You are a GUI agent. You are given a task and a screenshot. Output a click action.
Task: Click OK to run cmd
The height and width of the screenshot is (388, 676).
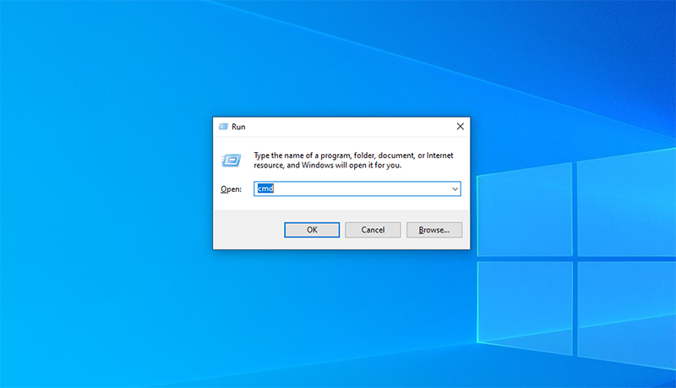312,230
